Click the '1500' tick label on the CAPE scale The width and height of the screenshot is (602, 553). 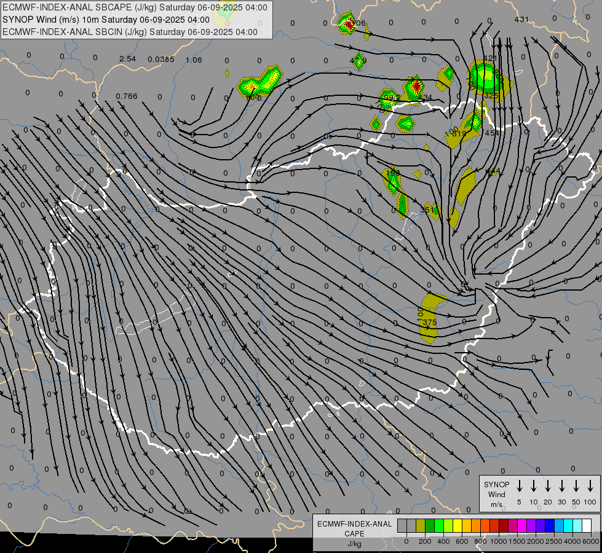[x=517, y=541]
